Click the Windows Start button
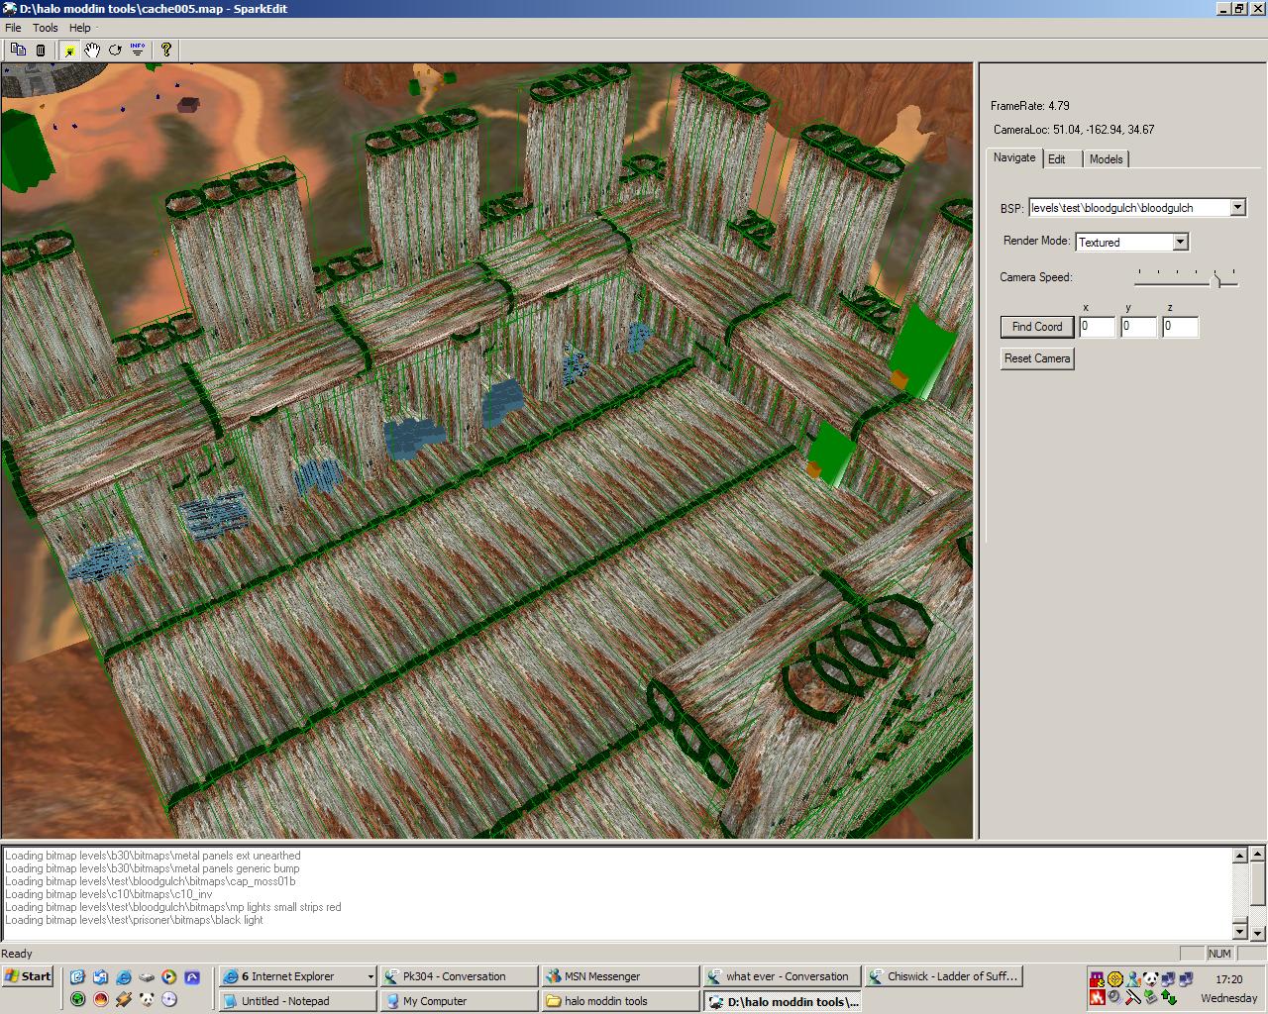 pyautogui.click(x=28, y=976)
